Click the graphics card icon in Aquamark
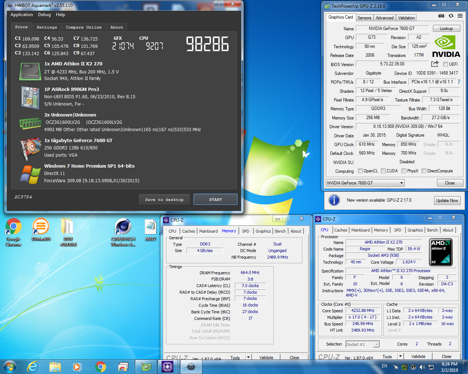Viewport: 468px width, 374px height. pyautogui.click(x=30, y=149)
